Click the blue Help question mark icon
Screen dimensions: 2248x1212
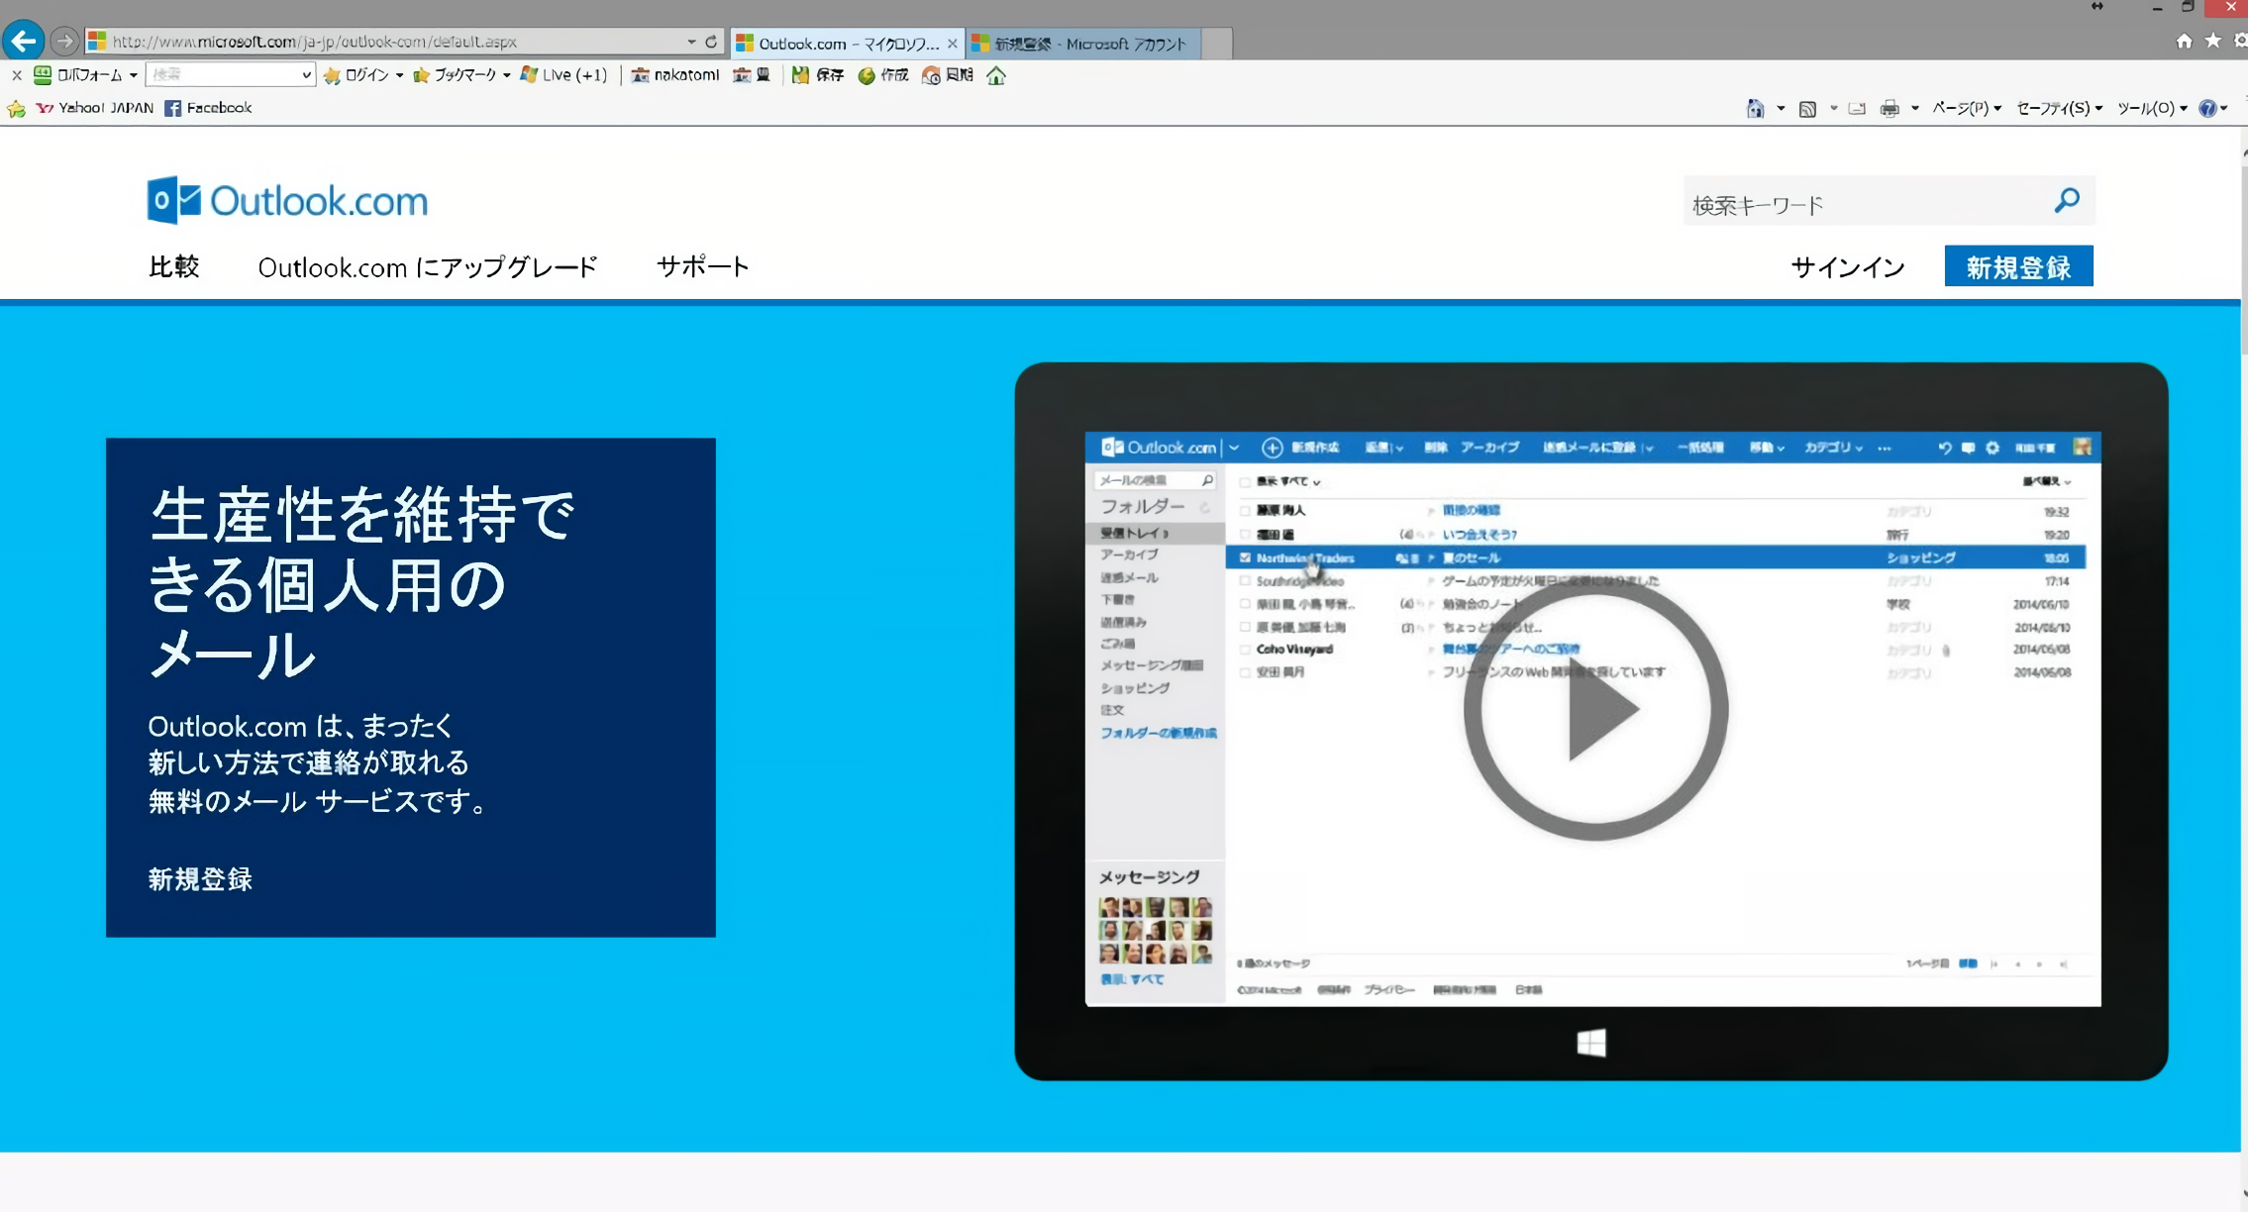coord(2207,108)
